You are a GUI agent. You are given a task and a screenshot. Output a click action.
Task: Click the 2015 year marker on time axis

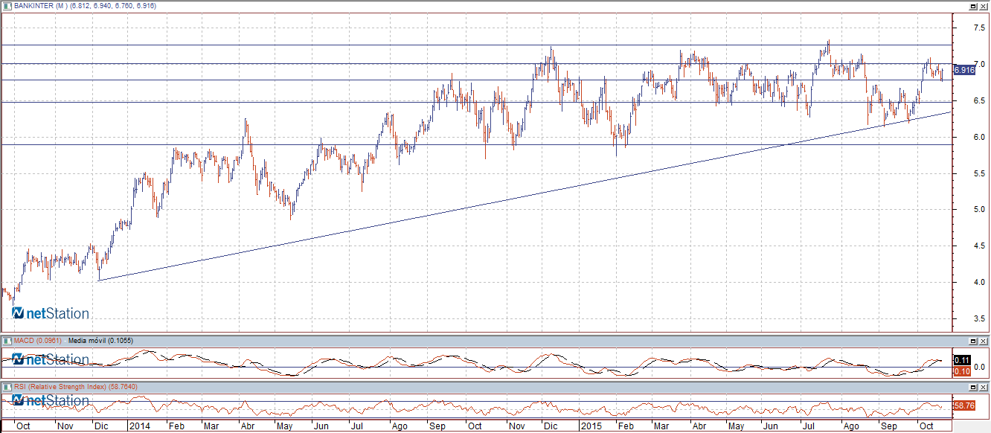591,426
